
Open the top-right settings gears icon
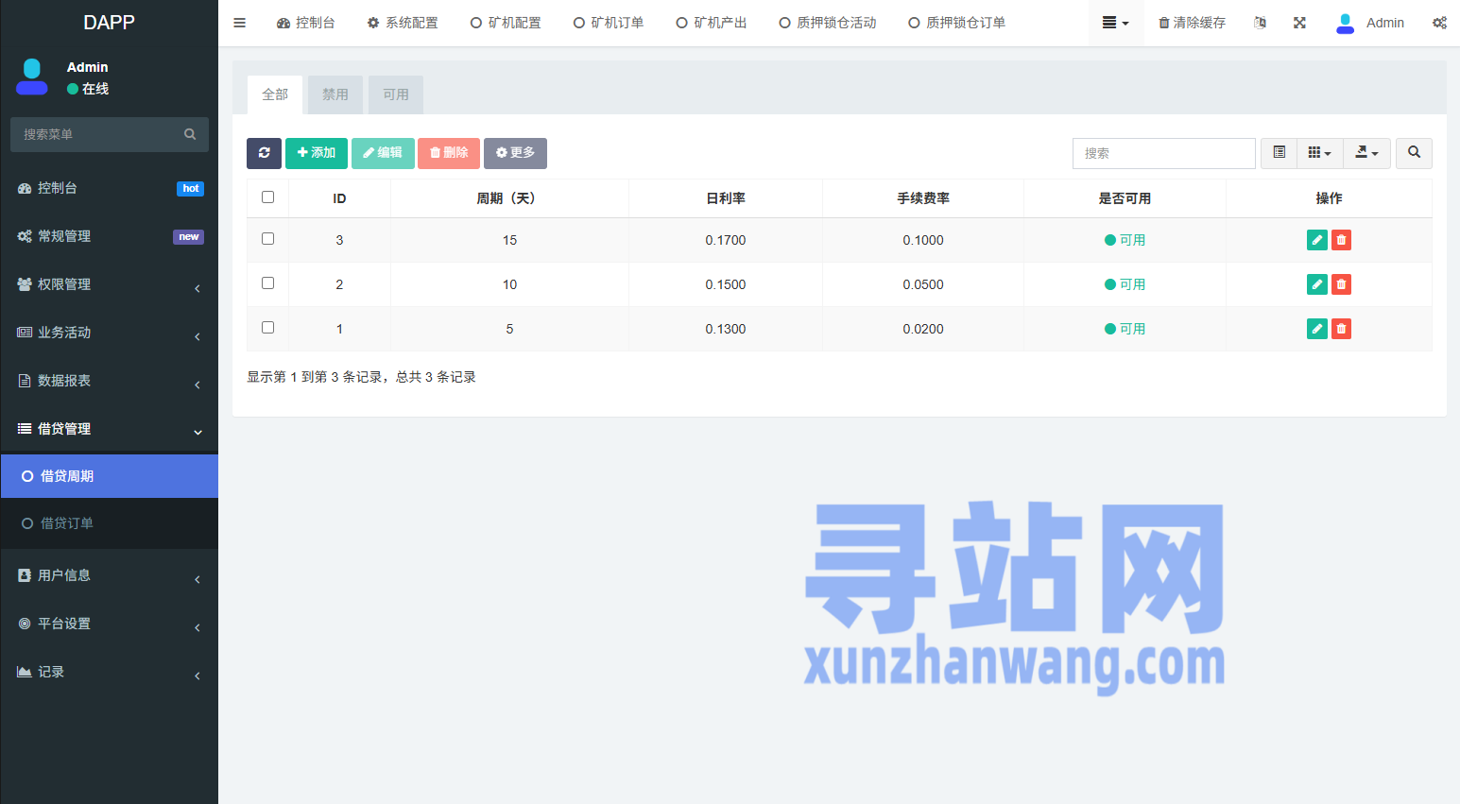click(1438, 23)
